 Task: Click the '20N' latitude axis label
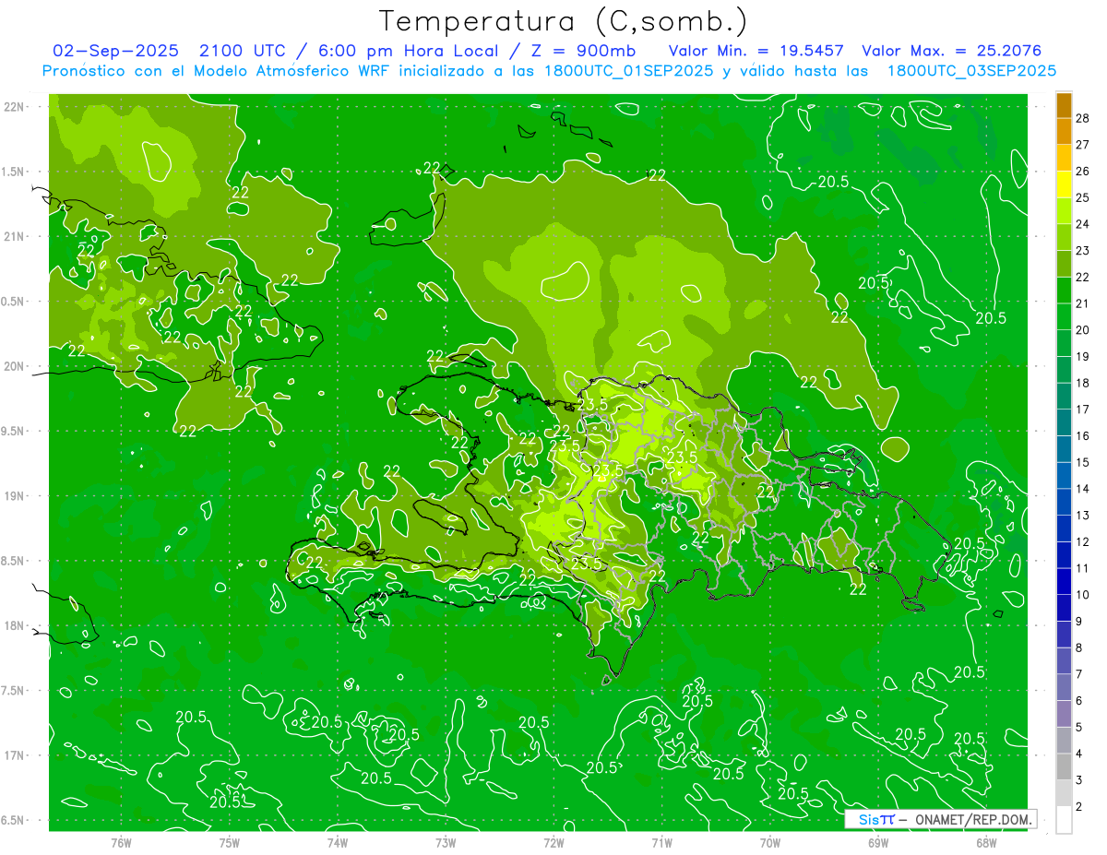point(13,367)
